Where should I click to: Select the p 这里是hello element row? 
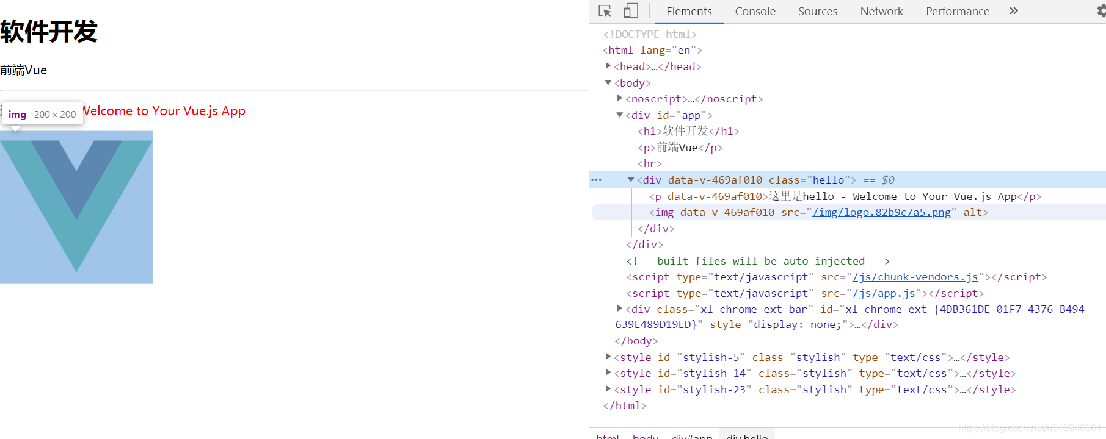(845, 196)
